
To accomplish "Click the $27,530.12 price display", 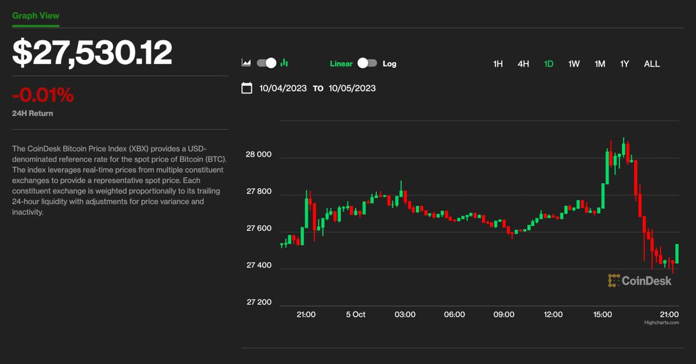I will pyautogui.click(x=92, y=51).
